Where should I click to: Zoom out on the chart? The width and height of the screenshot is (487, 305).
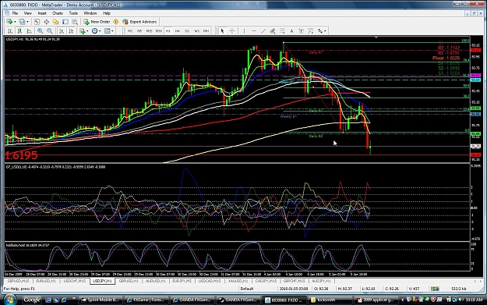click(49, 30)
